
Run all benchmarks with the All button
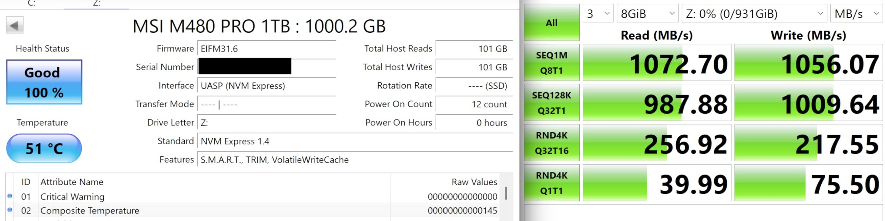551,23
